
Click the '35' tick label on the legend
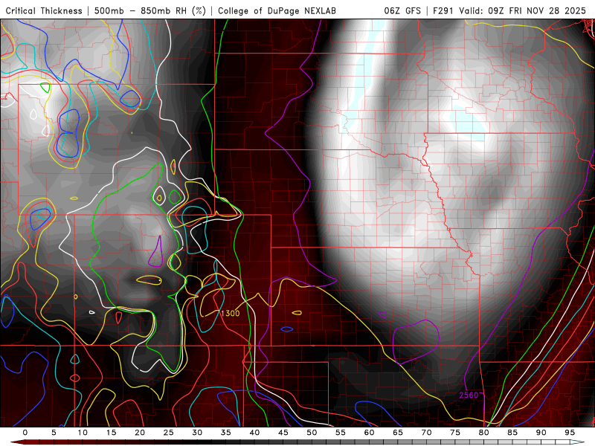click(226, 433)
